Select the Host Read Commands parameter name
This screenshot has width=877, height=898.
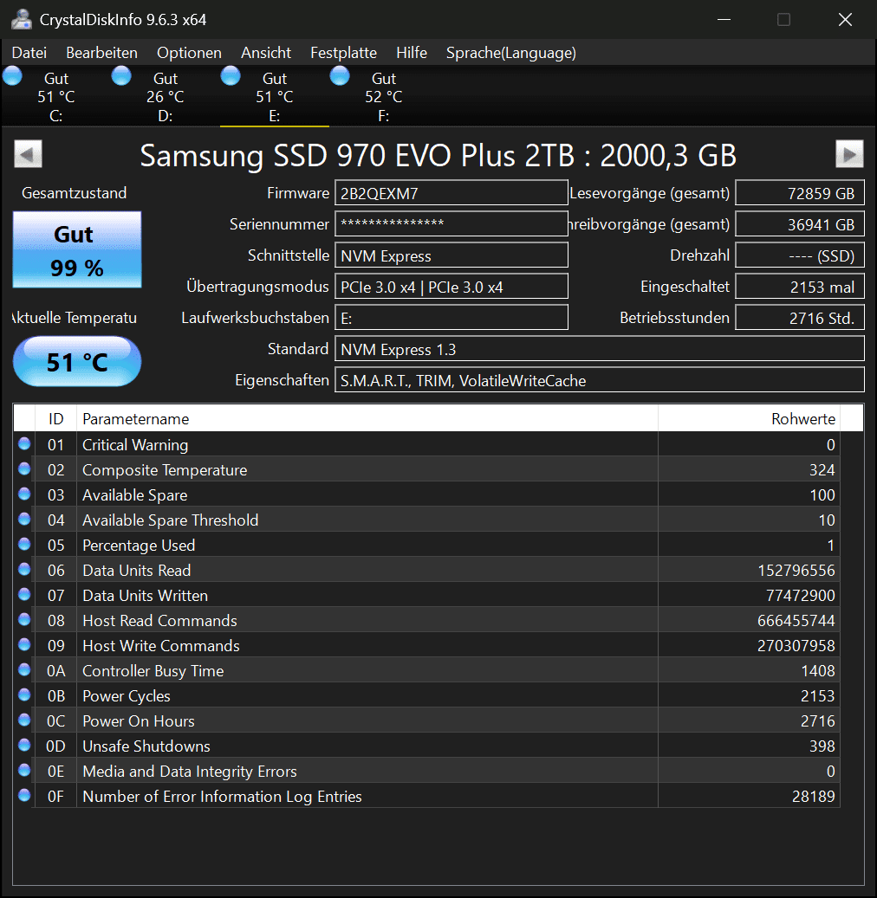click(x=159, y=621)
